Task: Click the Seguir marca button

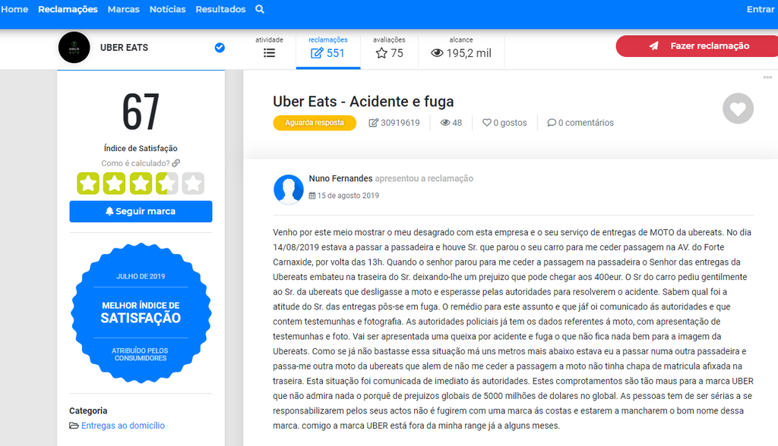Action: coord(141,212)
